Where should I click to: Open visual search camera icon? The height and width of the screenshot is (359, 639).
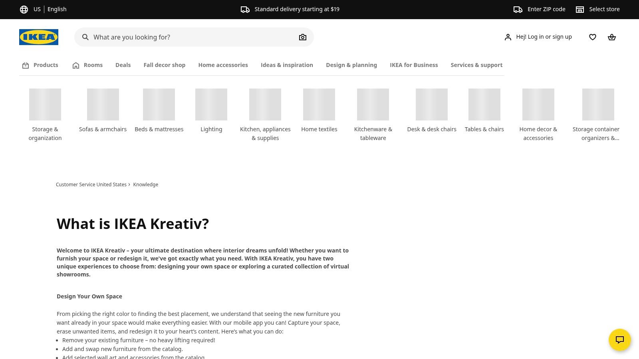click(x=303, y=37)
